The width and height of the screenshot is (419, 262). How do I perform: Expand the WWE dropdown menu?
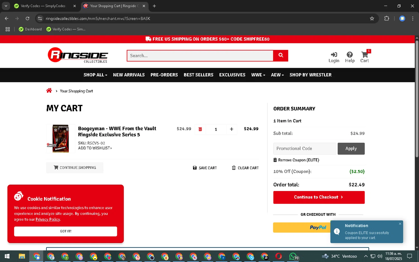pos(258,75)
